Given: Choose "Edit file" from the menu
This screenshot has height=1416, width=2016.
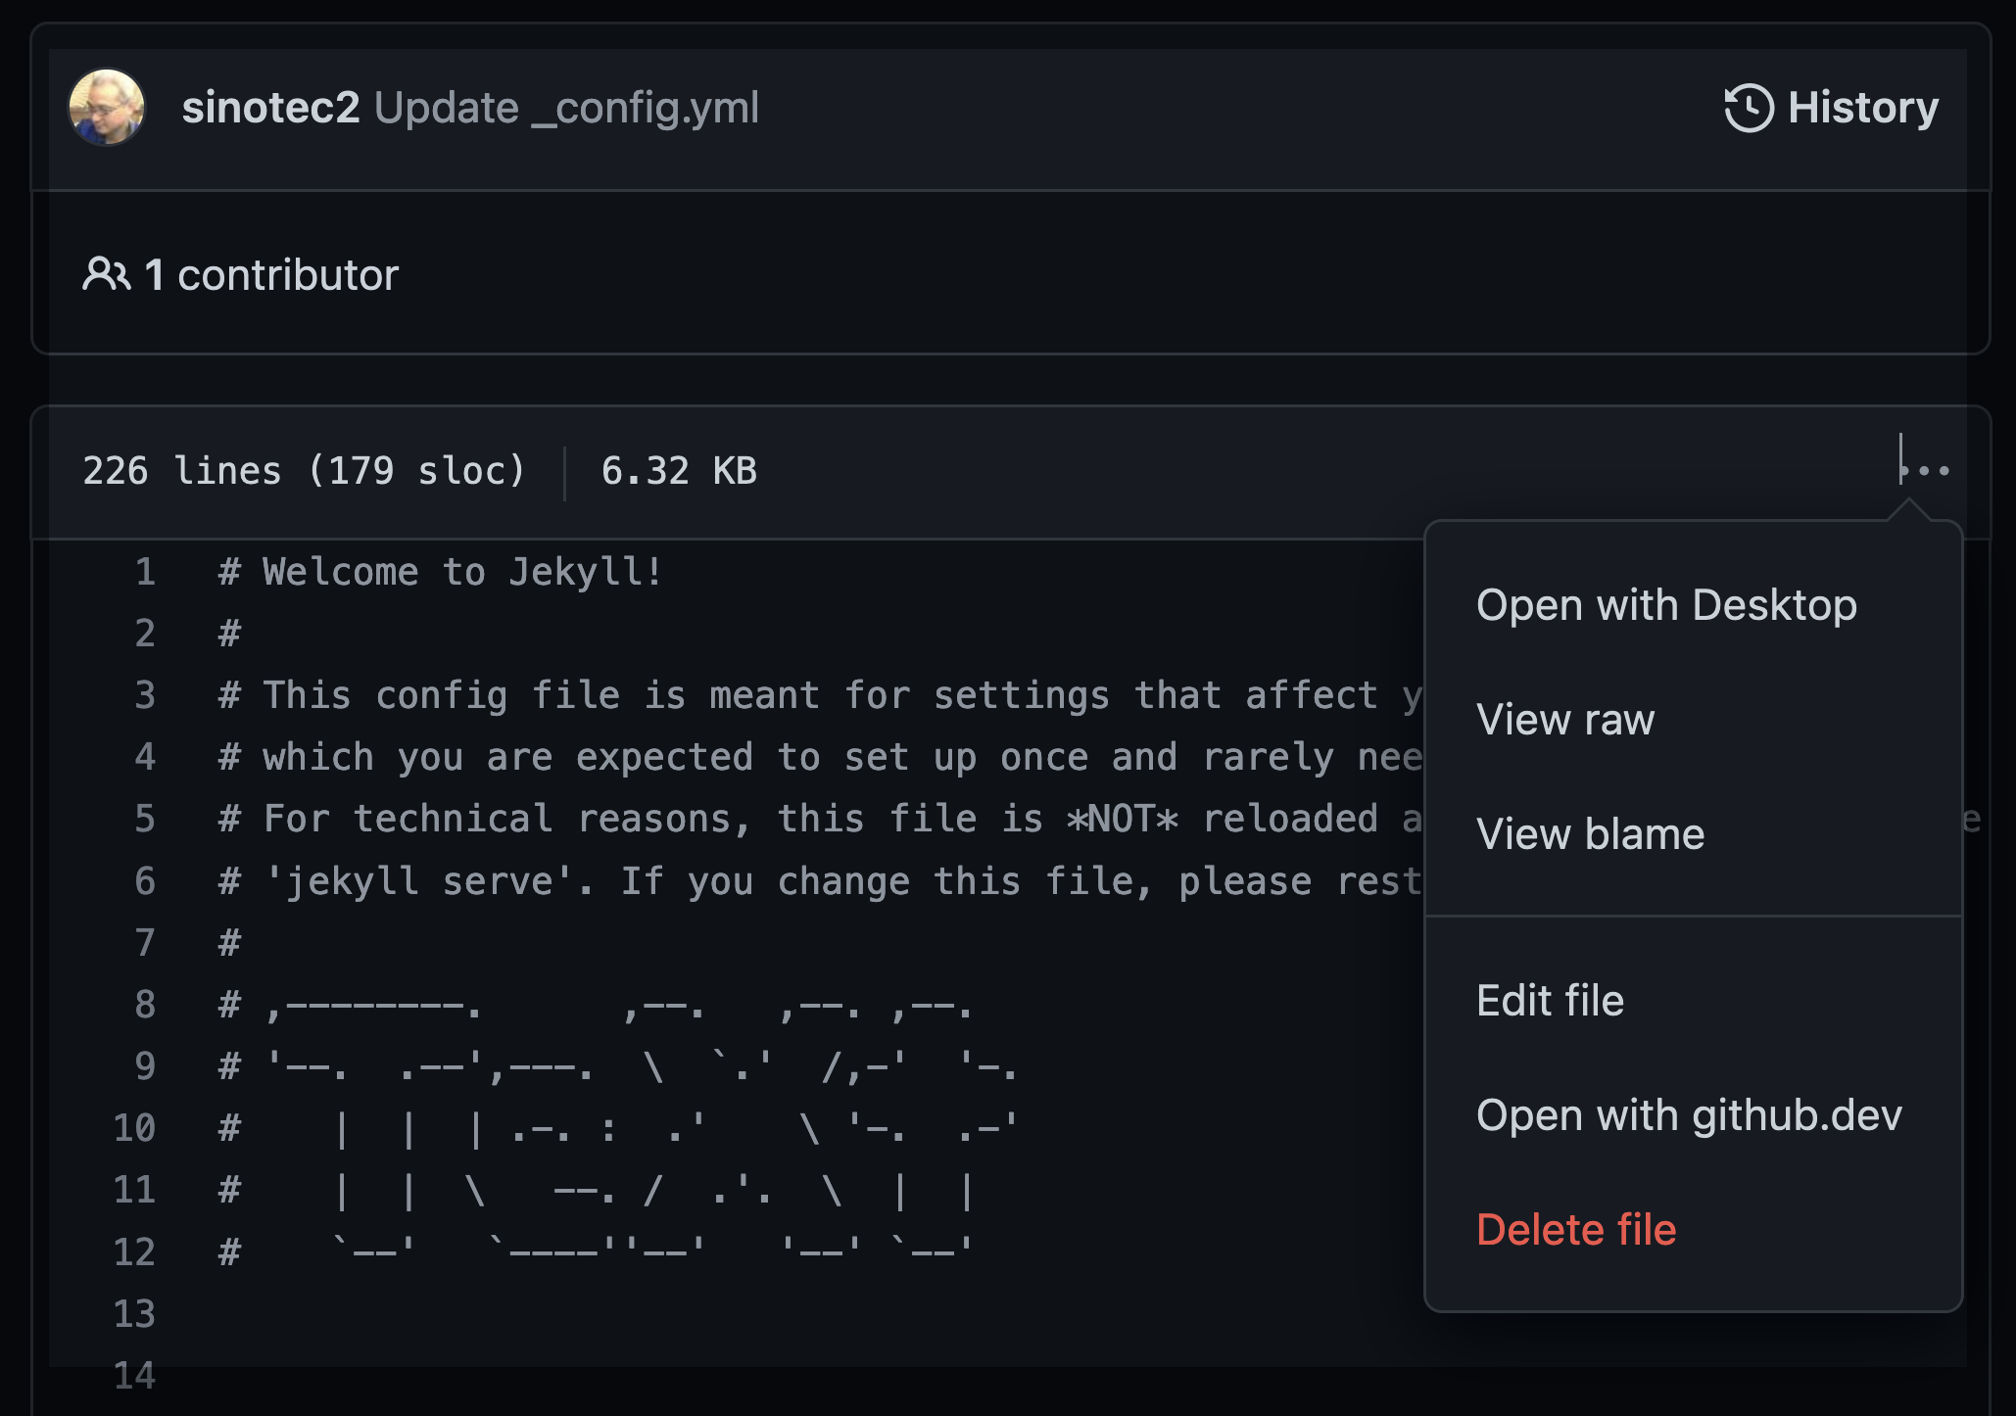Looking at the screenshot, I should (x=1550, y=1001).
